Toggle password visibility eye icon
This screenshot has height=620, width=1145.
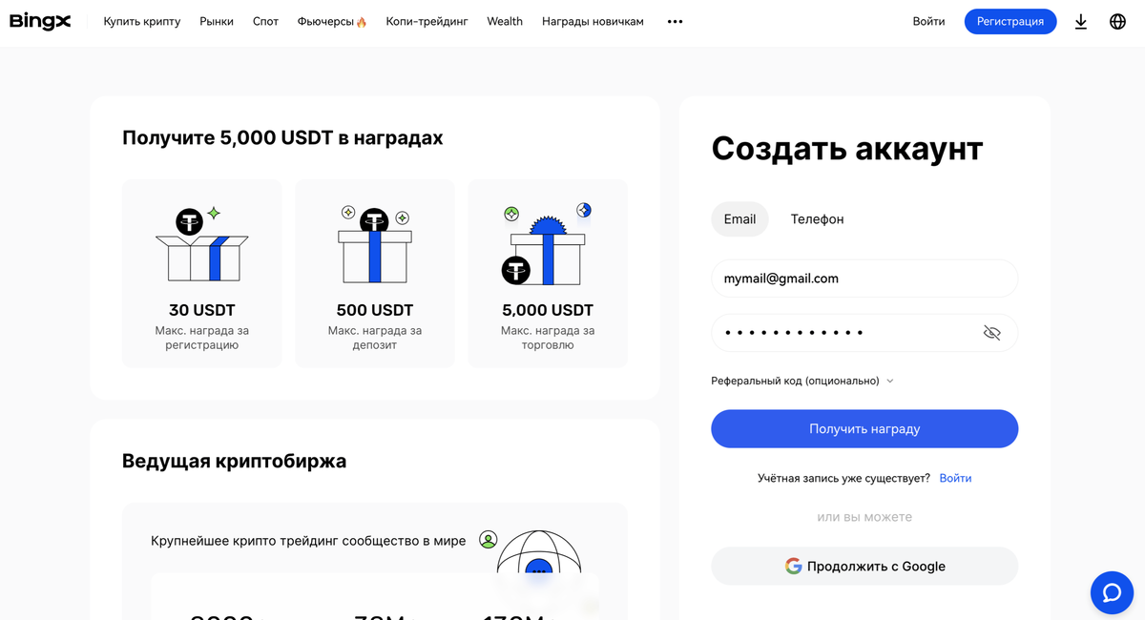(991, 333)
